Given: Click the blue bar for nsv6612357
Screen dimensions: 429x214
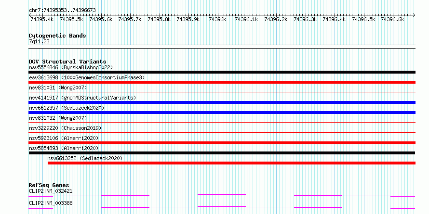Looking at the screenshot, I should [222, 113].
